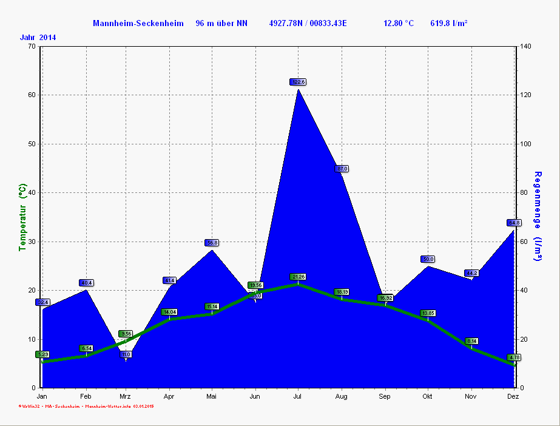The image size is (560, 426).
Task: Select the November temperature label 8.14
Action: click(x=471, y=341)
